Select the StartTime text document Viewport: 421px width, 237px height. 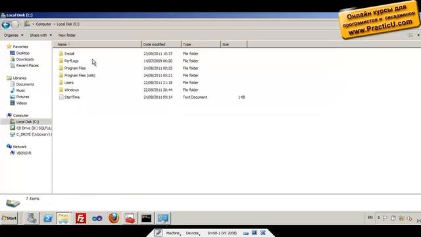[x=69, y=97]
